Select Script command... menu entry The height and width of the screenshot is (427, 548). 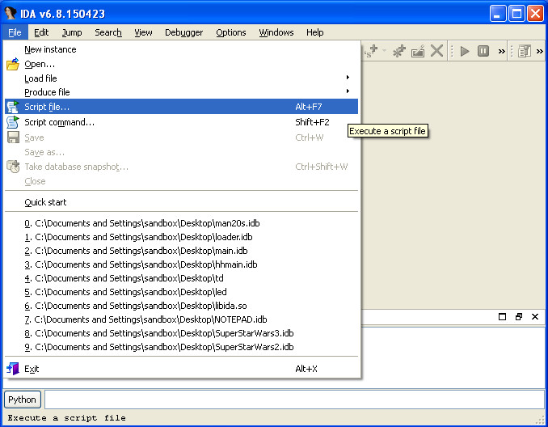click(x=181, y=122)
